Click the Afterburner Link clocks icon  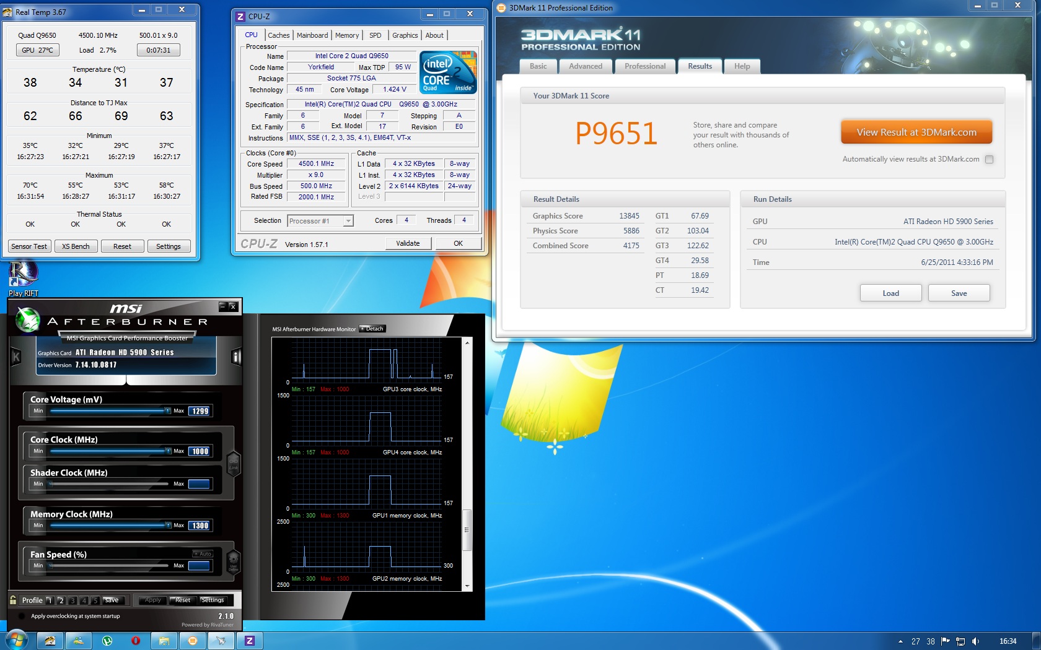click(234, 464)
